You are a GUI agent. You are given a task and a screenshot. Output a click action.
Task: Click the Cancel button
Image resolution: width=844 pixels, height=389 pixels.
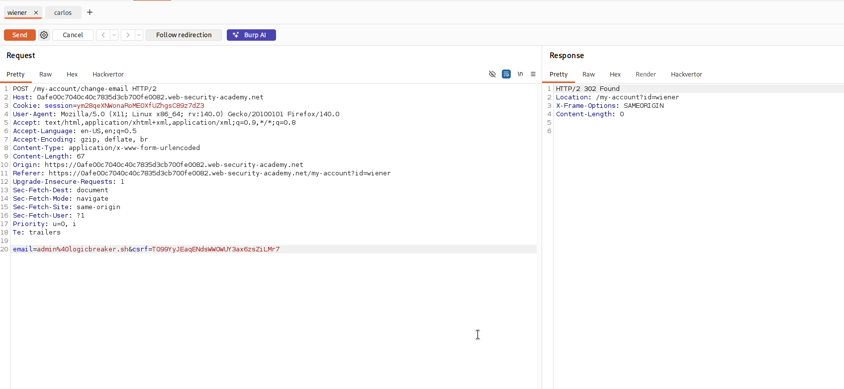(x=73, y=35)
